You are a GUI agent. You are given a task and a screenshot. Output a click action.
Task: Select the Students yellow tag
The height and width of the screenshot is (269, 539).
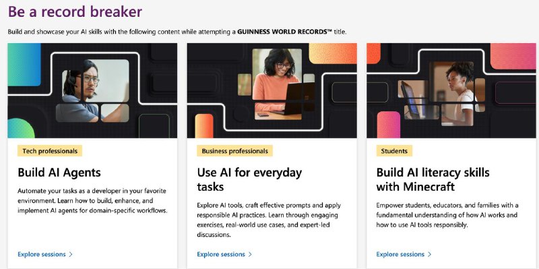[x=394, y=150]
